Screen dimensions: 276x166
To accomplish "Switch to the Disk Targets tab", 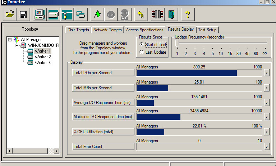I will [x=78, y=30].
